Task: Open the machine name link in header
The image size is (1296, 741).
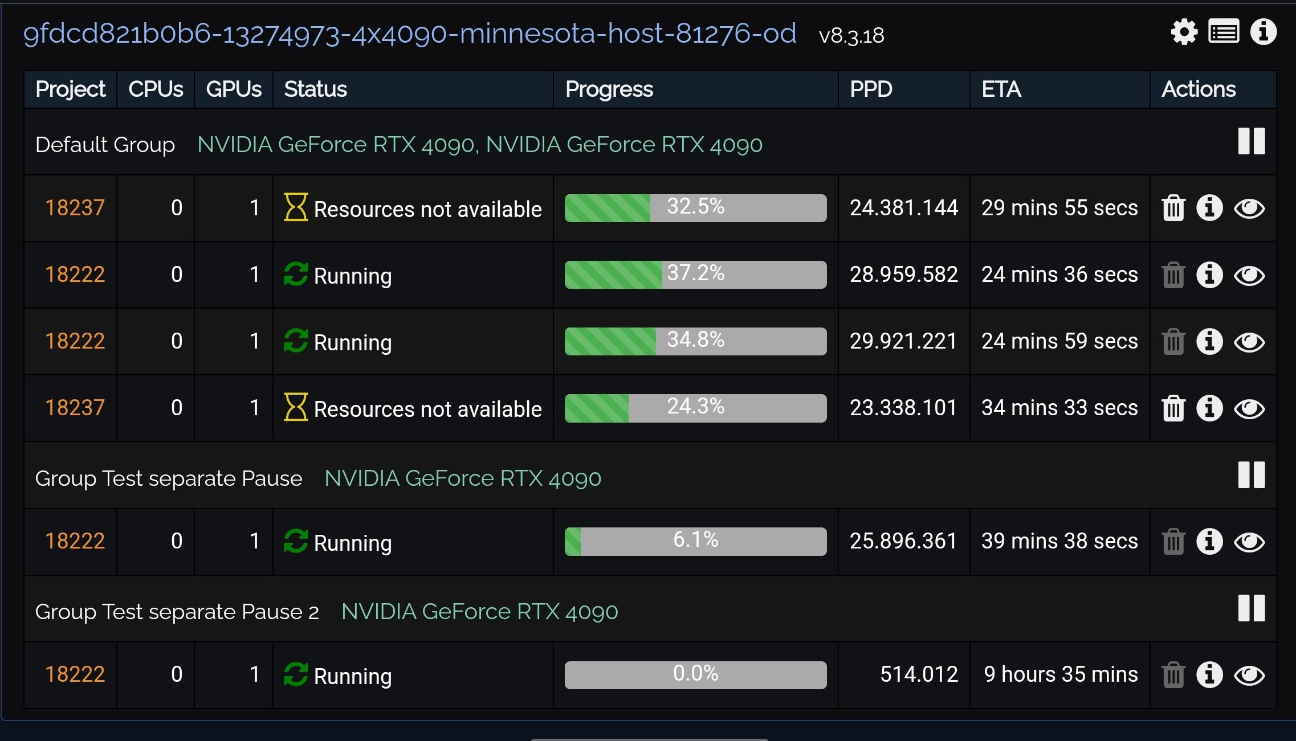Action: (x=409, y=34)
